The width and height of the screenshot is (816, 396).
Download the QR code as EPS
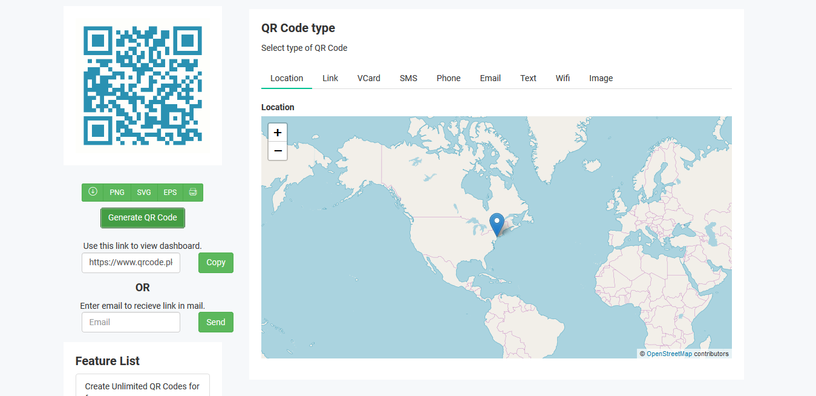point(169,192)
